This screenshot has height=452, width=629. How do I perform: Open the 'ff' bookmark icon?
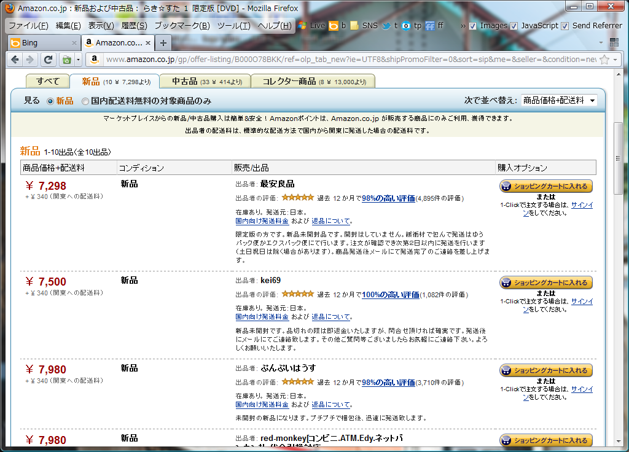click(x=430, y=26)
